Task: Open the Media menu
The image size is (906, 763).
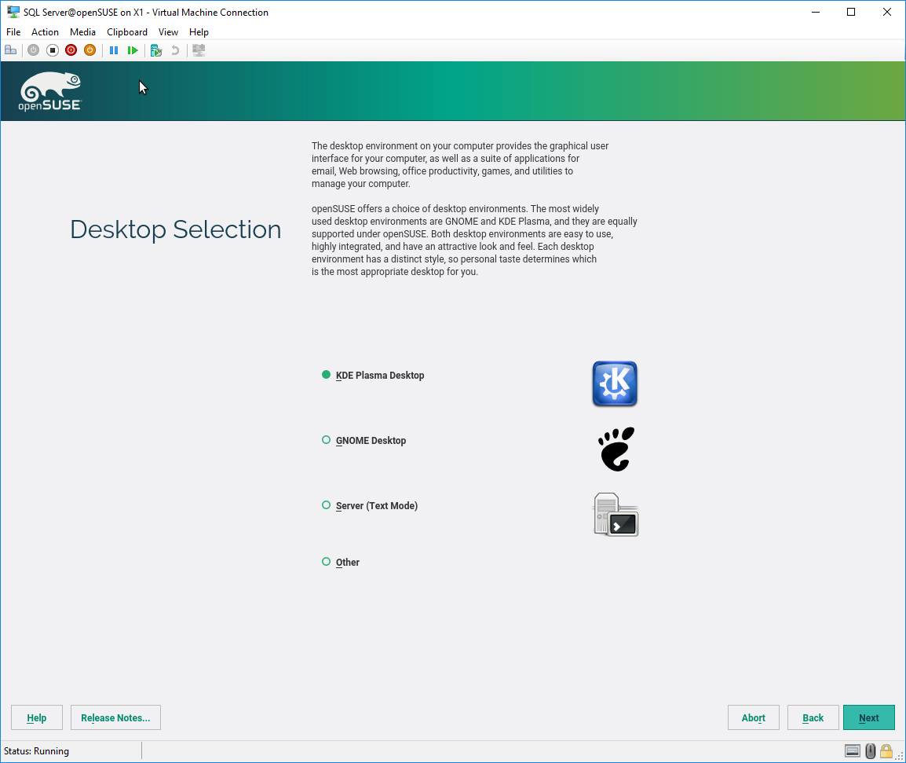Action: click(x=82, y=31)
